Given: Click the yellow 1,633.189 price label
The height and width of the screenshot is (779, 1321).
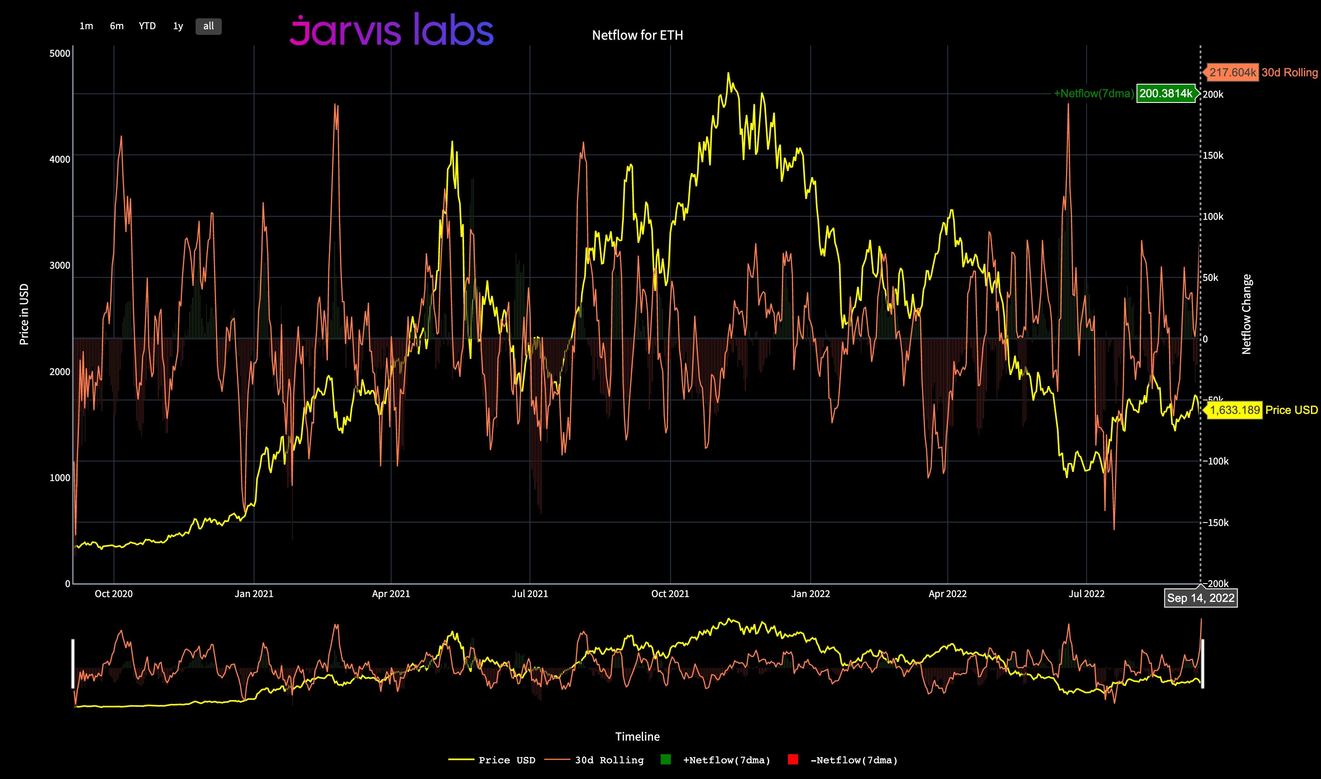Looking at the screenshot, I should click(1235, 410).
